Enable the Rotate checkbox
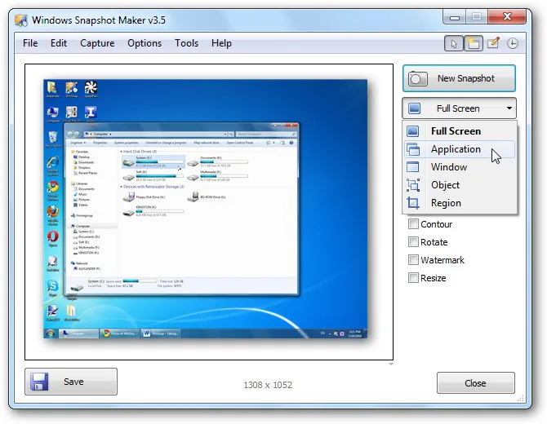The image size is (547, 424). coord(413,242)
